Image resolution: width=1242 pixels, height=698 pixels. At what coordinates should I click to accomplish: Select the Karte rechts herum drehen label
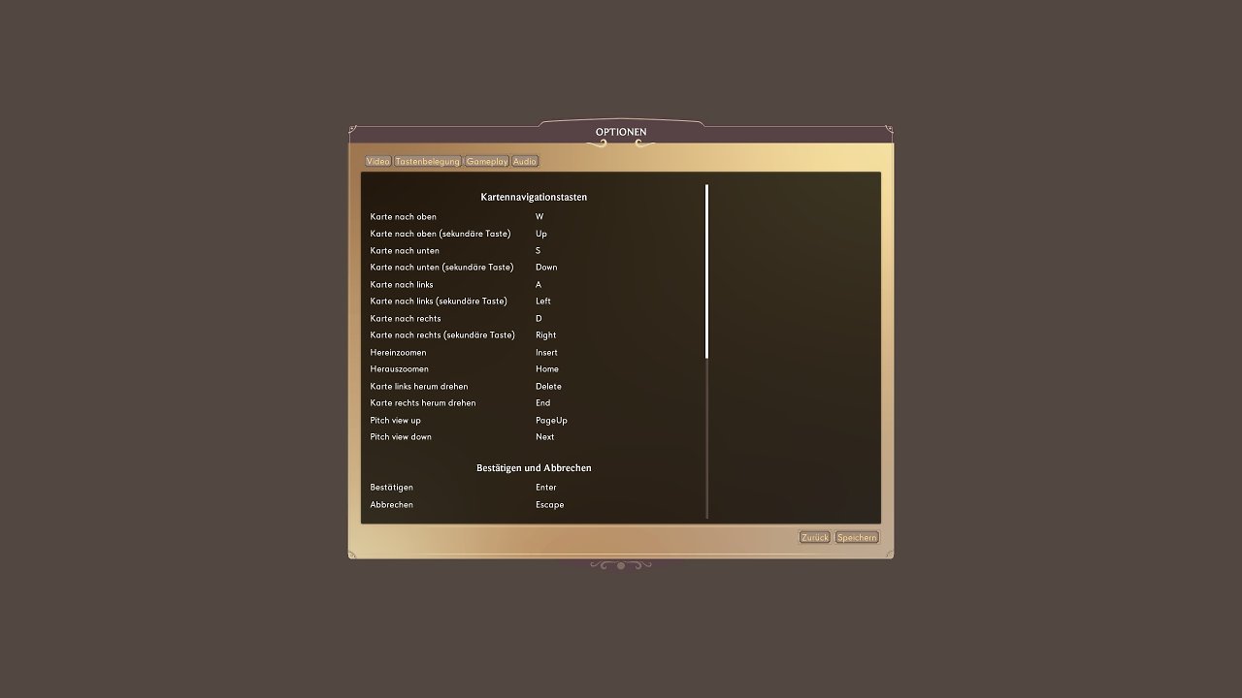(x=423, y=403)
